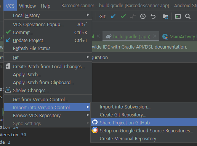Select Import into Version Control item
The height and width of the screenshot is (146, 197).
[x=47, y=107]
